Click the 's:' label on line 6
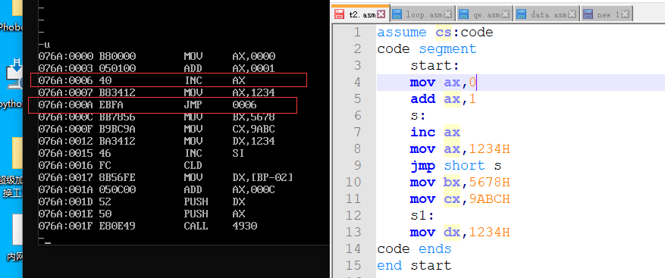This screenshot has height=278, width=665. tap(419, 115)
